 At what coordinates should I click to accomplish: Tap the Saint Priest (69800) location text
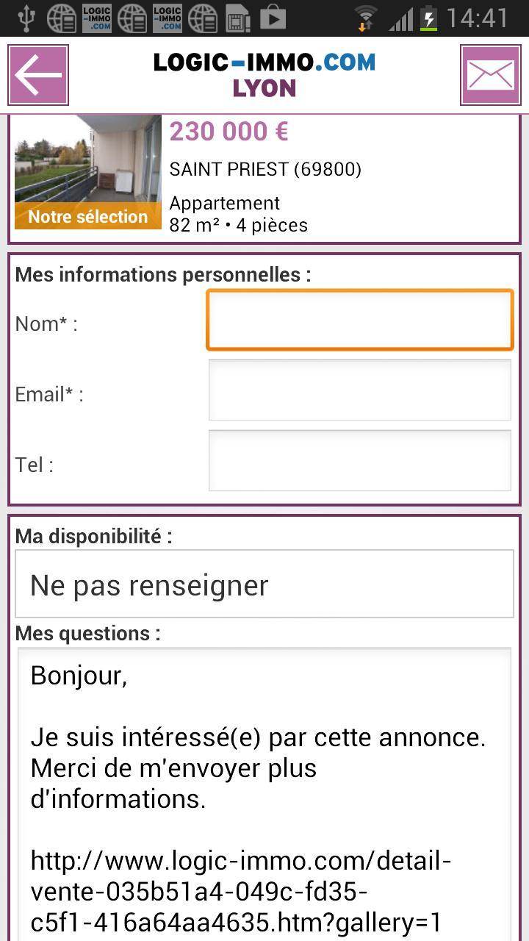pos(265,169)
